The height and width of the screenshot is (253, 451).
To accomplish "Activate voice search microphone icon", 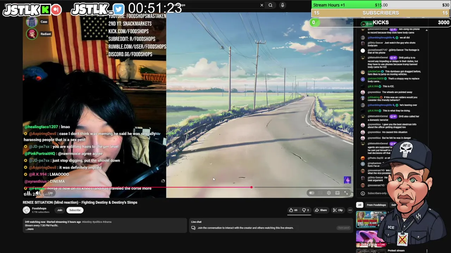I will point(282,5).
